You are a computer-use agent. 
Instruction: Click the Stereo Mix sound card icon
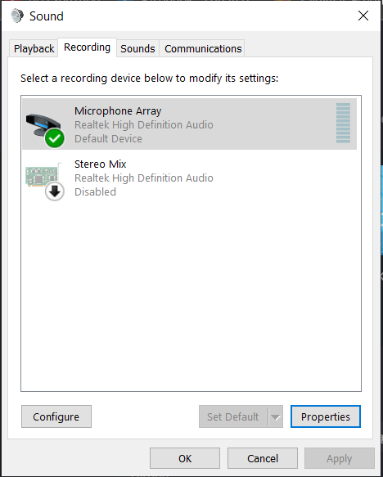point(45,181)
